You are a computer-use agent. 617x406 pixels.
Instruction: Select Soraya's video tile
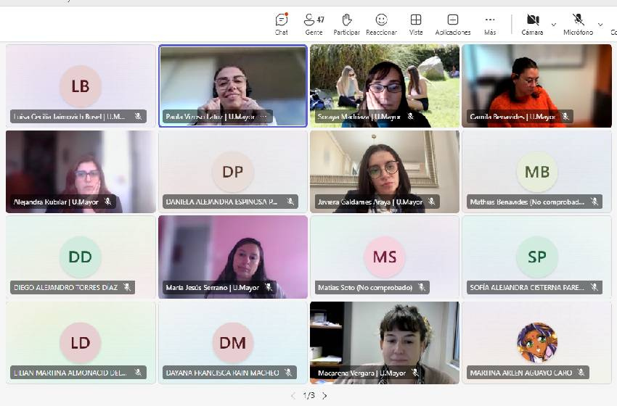click(385, 86)
